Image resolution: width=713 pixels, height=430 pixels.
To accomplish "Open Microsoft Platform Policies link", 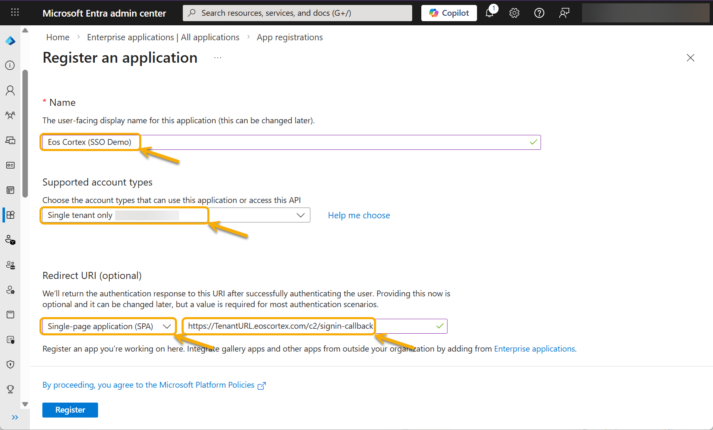I will pos(154,385).
